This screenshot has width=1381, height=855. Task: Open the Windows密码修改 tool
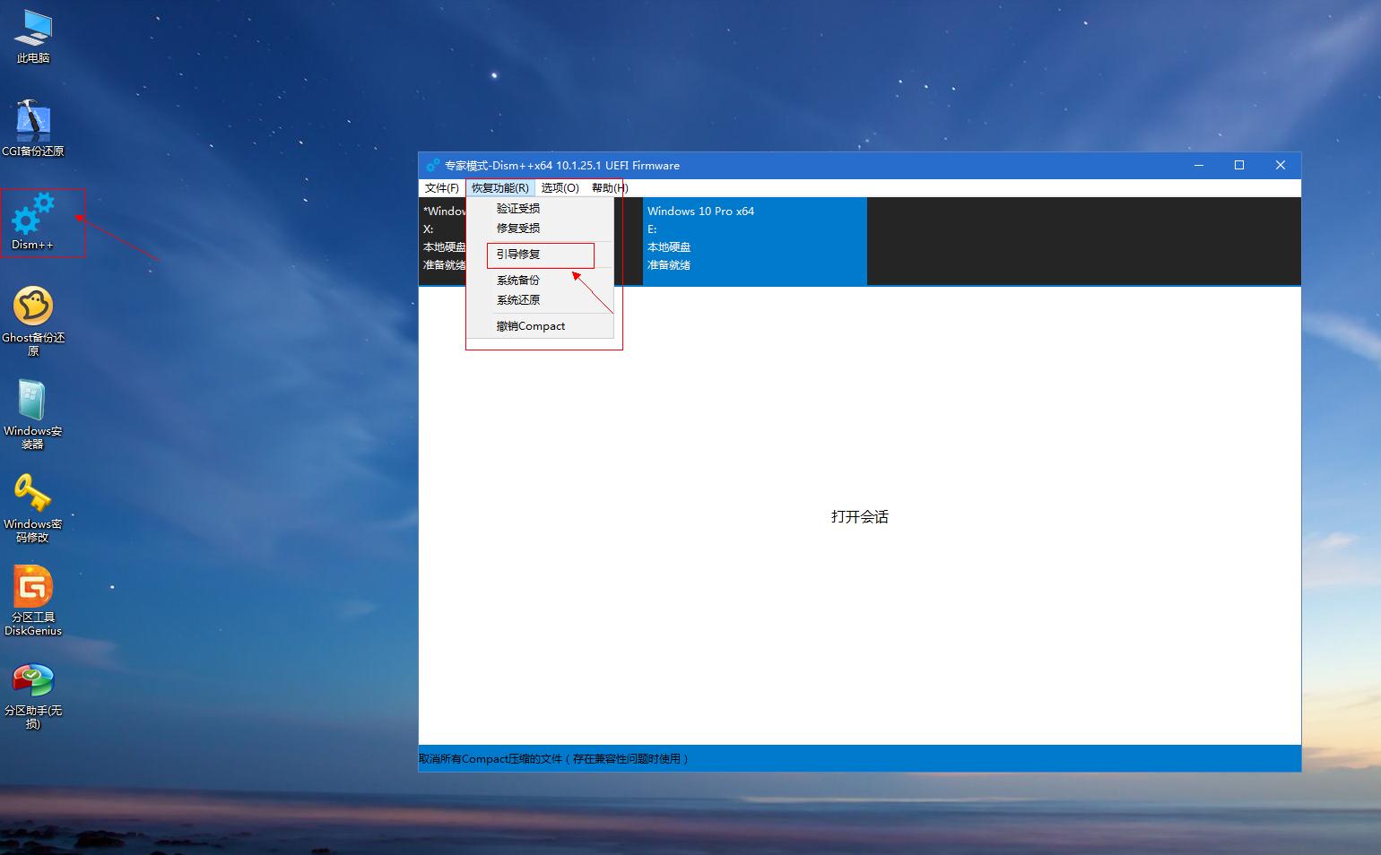click(x=32, y=495)
